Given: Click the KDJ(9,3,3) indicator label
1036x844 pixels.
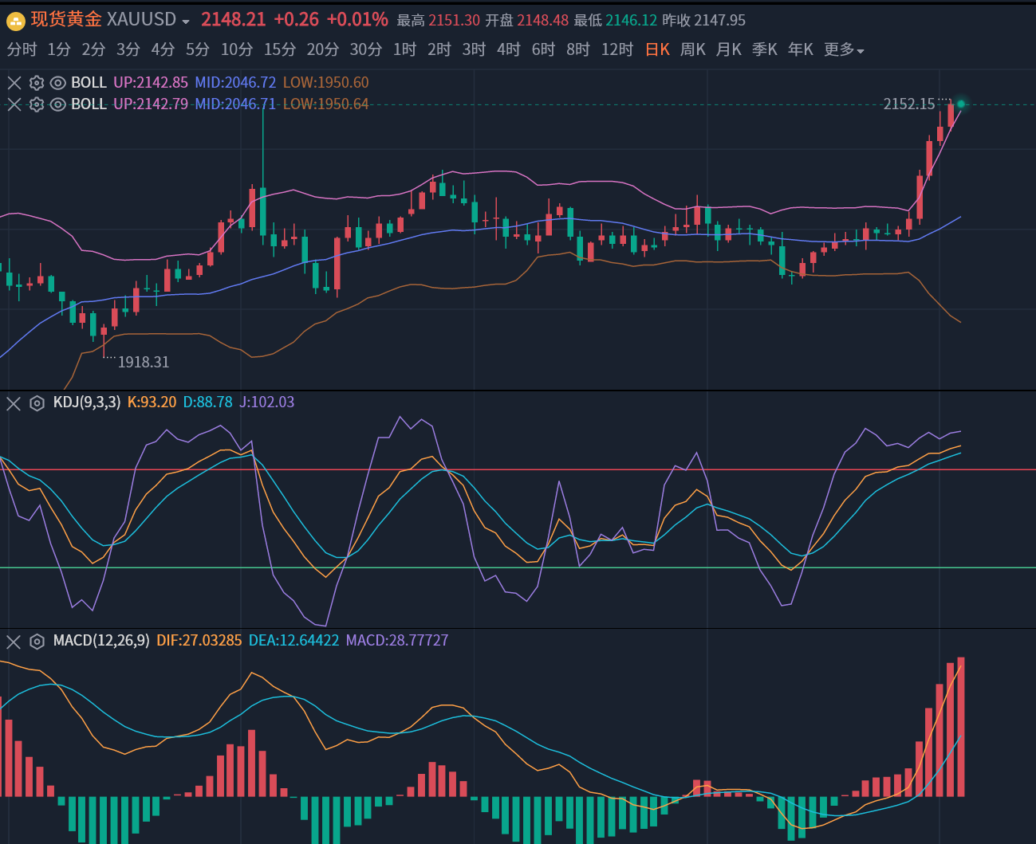Looking at the screenshot, I should [87, 402].
